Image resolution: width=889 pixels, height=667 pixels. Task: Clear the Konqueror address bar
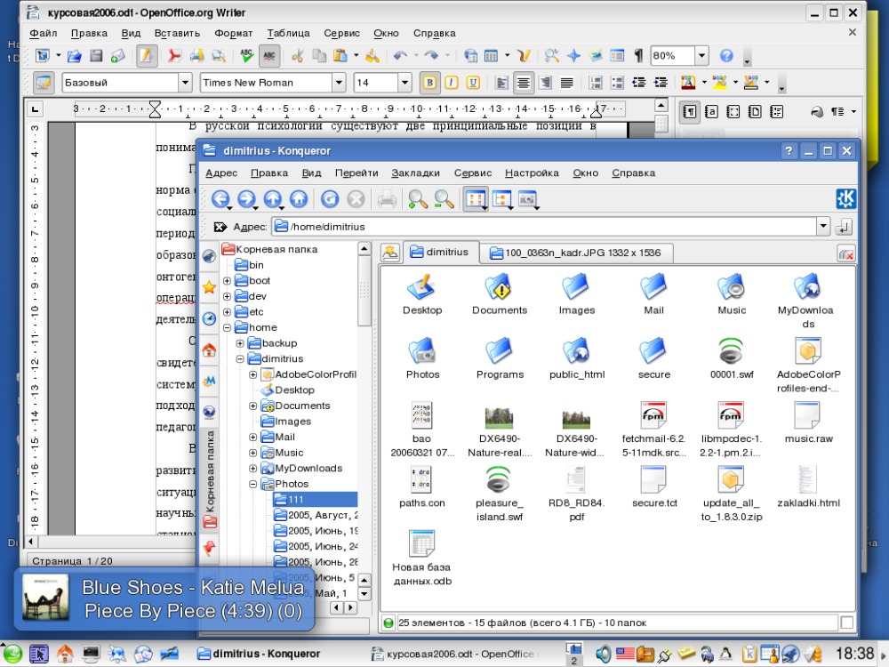[220, 227]
